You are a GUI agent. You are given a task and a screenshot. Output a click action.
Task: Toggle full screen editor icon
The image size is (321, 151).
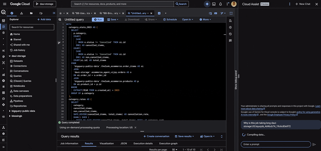pyautogui.click(x=231, y=13)
